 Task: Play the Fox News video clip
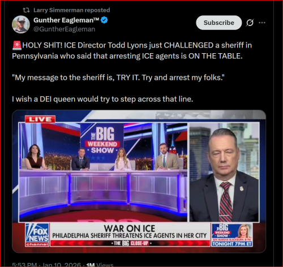(x=139, y=182)
